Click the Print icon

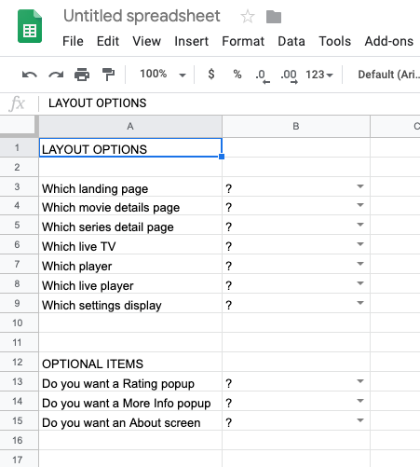pyautogui.click(x=82, y=75)
